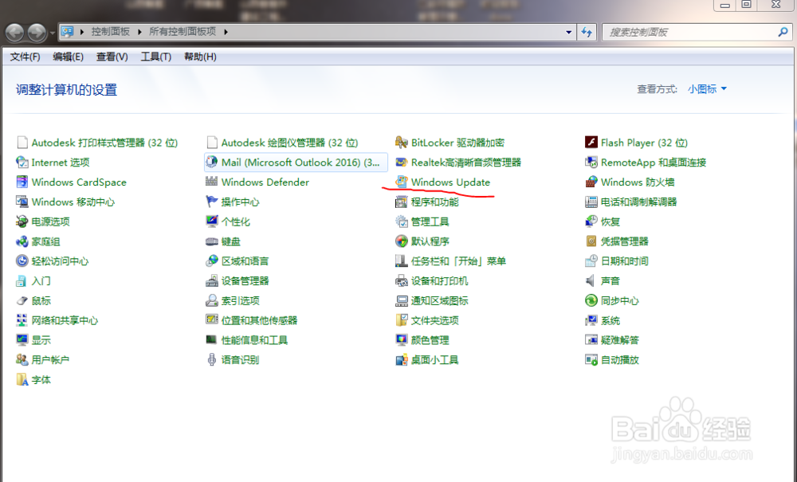
Task: Open the Windows Update icon
Action: [x=402, y=182]
